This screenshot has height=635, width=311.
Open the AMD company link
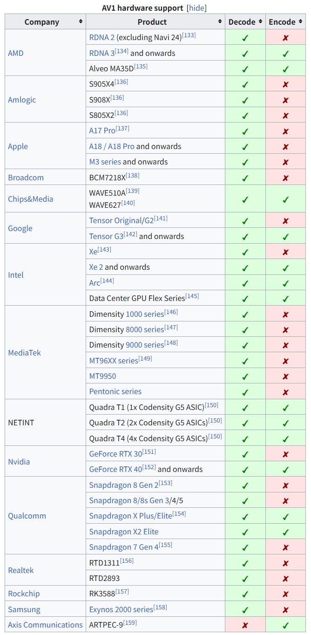tap(15, 53)
